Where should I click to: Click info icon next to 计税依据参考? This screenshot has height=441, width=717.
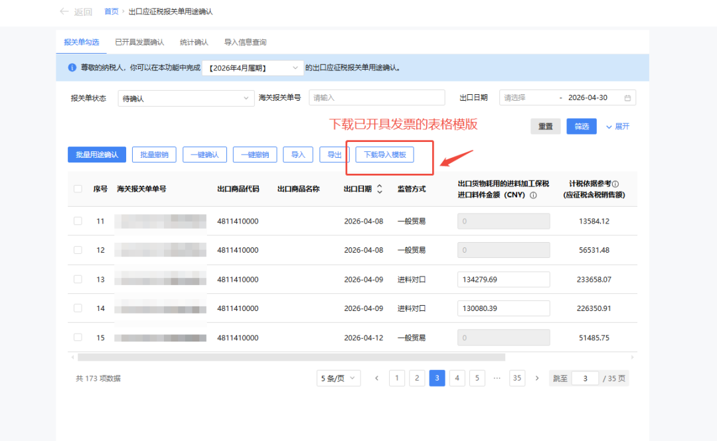click(615, 184)
